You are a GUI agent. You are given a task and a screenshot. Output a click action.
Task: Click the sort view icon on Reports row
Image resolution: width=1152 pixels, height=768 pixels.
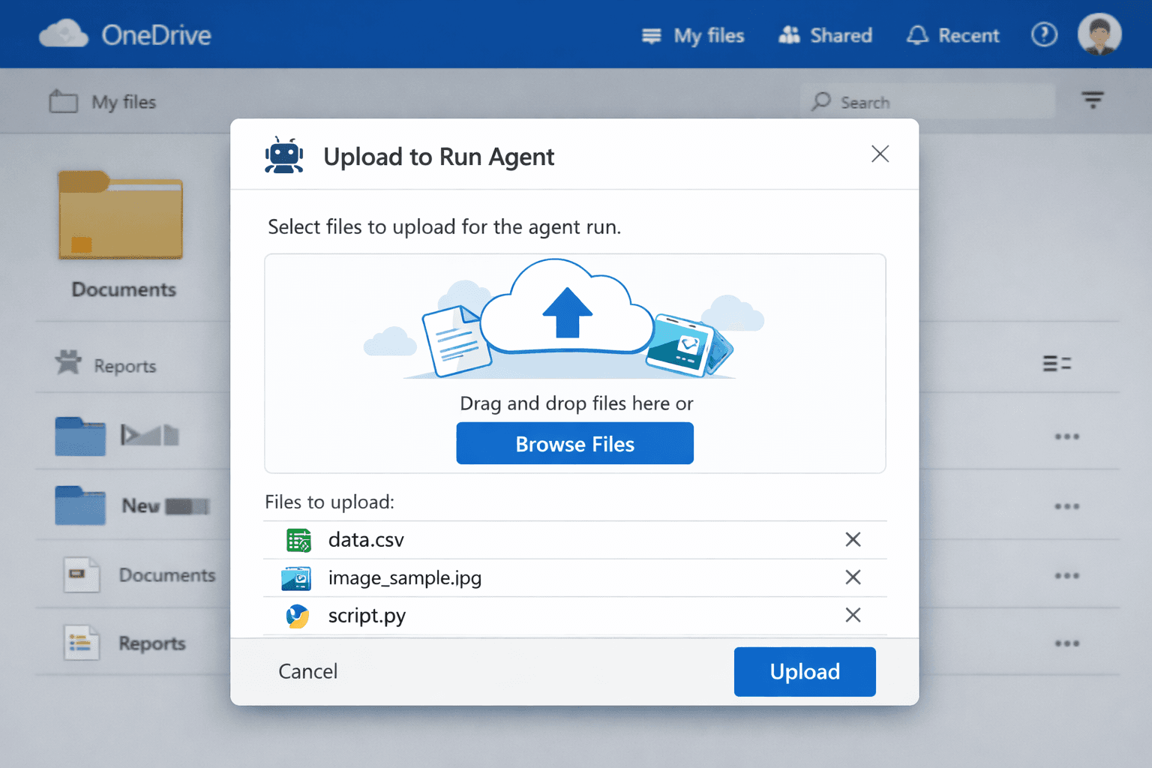click(1057, 363)
